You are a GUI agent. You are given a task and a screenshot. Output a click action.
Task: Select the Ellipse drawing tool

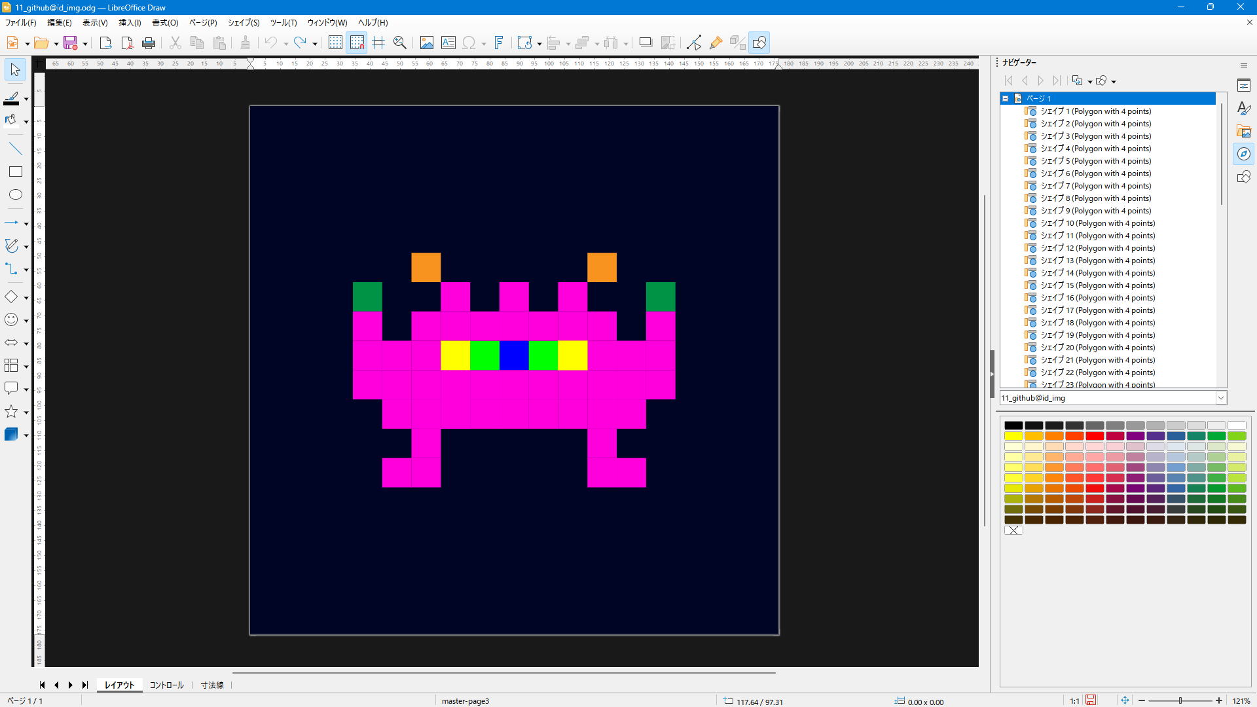[x=15, y=195]
